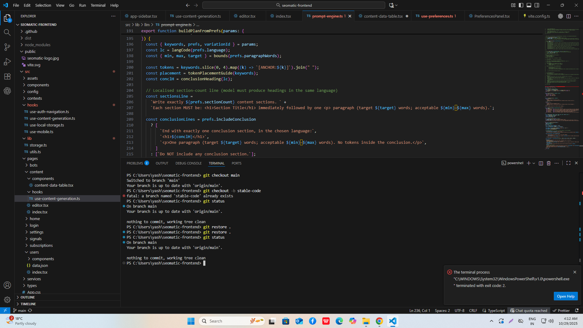Split the terminal panel
This screenshot has width=583, height=328.
click(541, 163)
